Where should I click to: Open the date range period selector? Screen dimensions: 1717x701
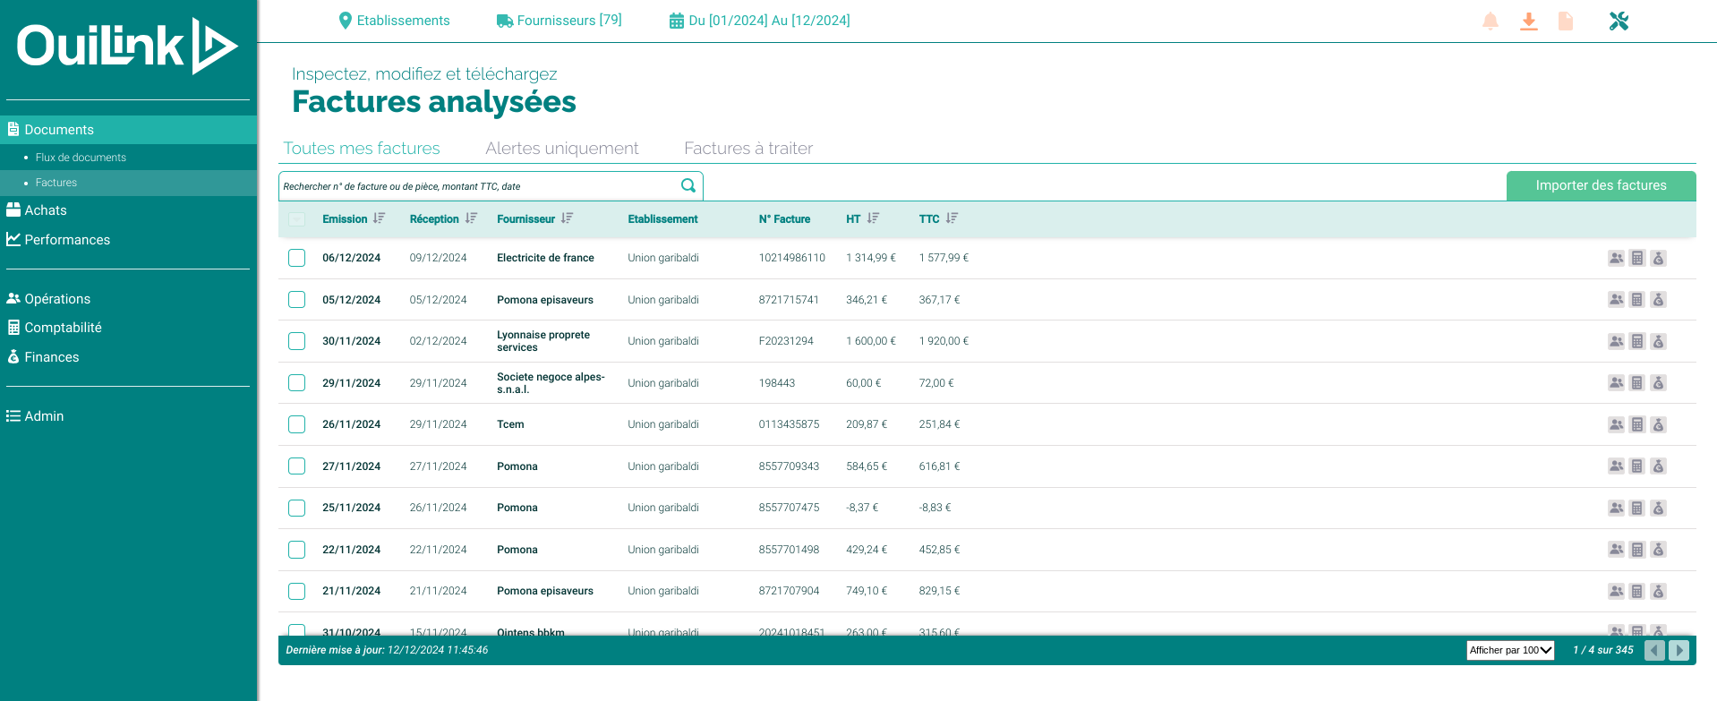(760, 21)
